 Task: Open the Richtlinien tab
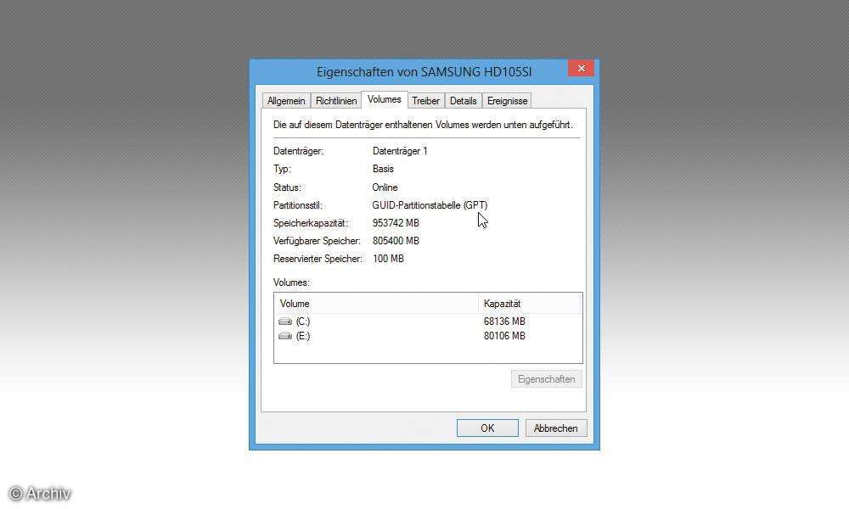coord(336,100)
